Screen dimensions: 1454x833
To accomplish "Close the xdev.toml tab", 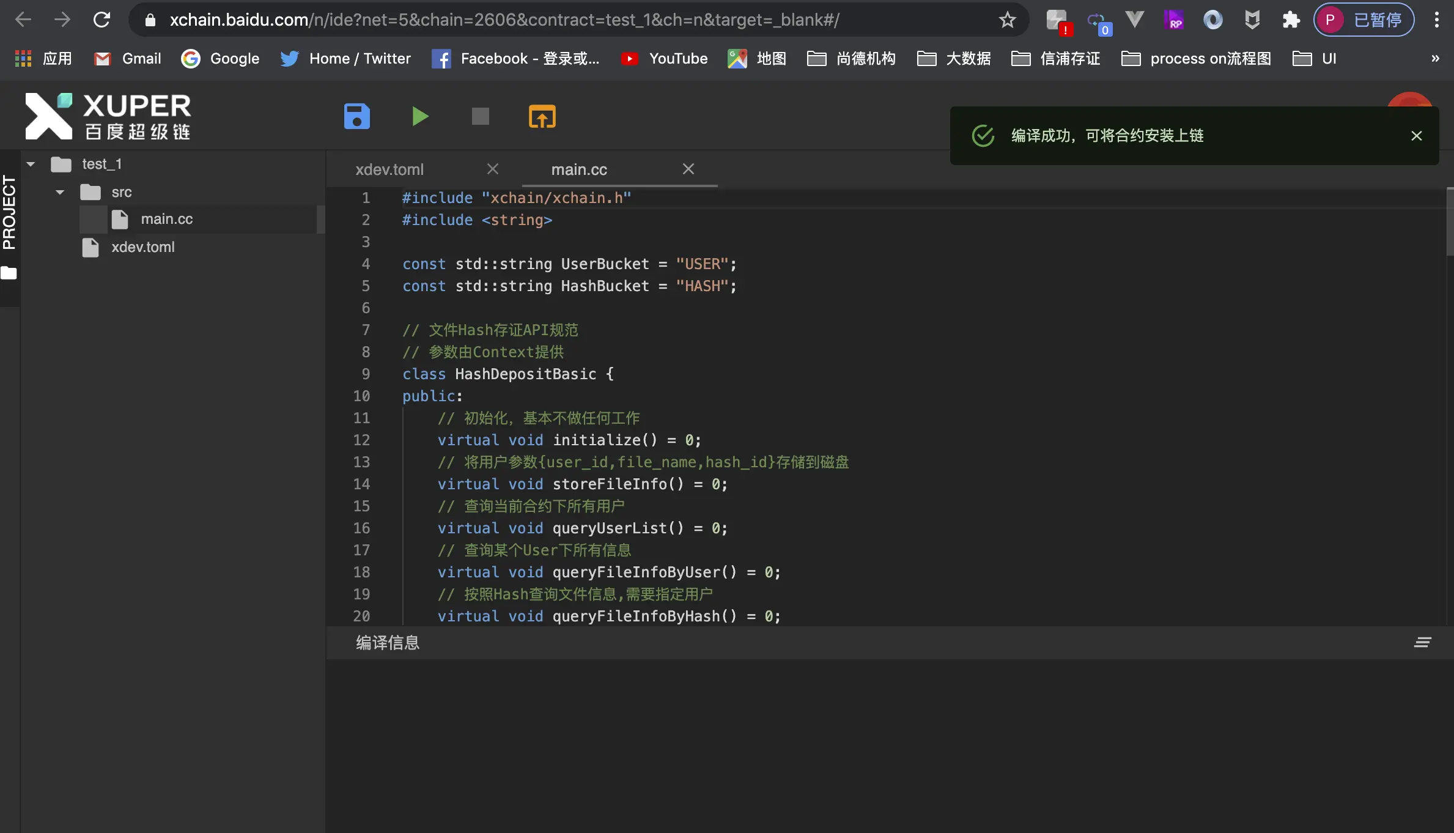I will pos(493,169).
